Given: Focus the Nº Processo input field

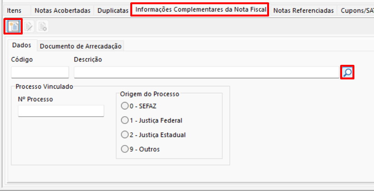Looking at the screenshot, I should point(61,111).
